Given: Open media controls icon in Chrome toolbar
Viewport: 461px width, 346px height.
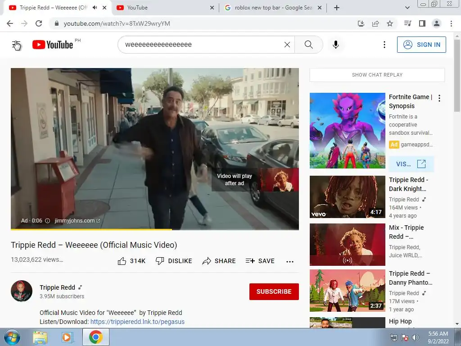Looking at the screenshot, I should 407,23.
